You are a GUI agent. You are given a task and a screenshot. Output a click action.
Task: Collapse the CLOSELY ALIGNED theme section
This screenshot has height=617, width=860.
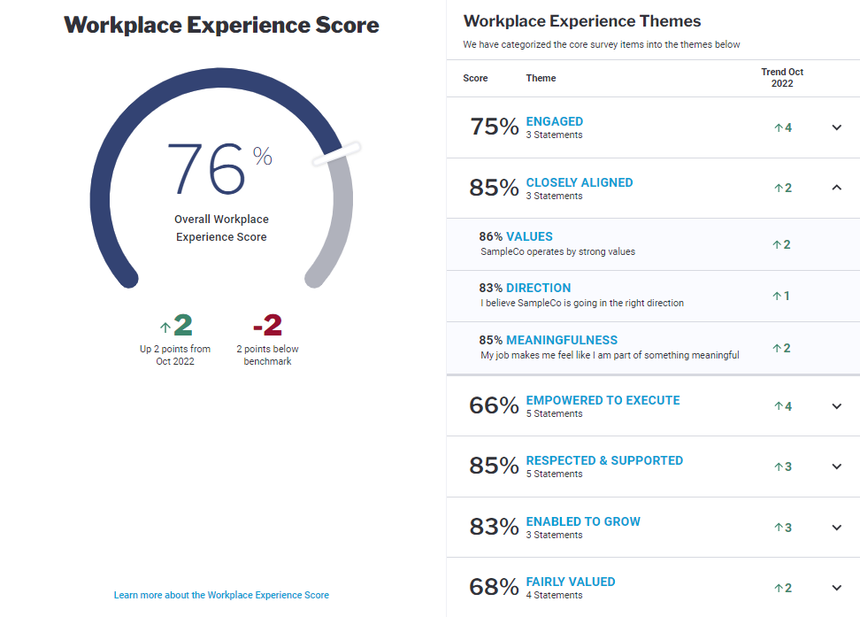(836, 188)
